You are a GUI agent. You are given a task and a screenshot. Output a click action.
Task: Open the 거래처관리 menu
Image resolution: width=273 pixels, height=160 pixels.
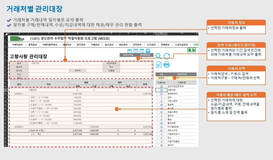pyautogui.click(x=17, y=45)
